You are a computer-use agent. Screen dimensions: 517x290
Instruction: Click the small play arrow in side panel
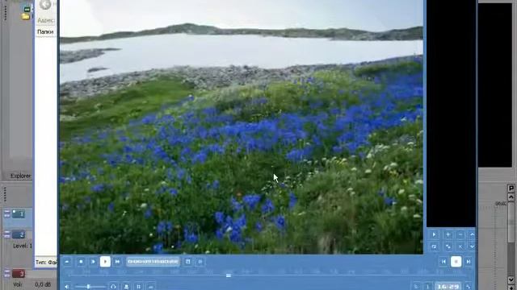coord(434,234)
